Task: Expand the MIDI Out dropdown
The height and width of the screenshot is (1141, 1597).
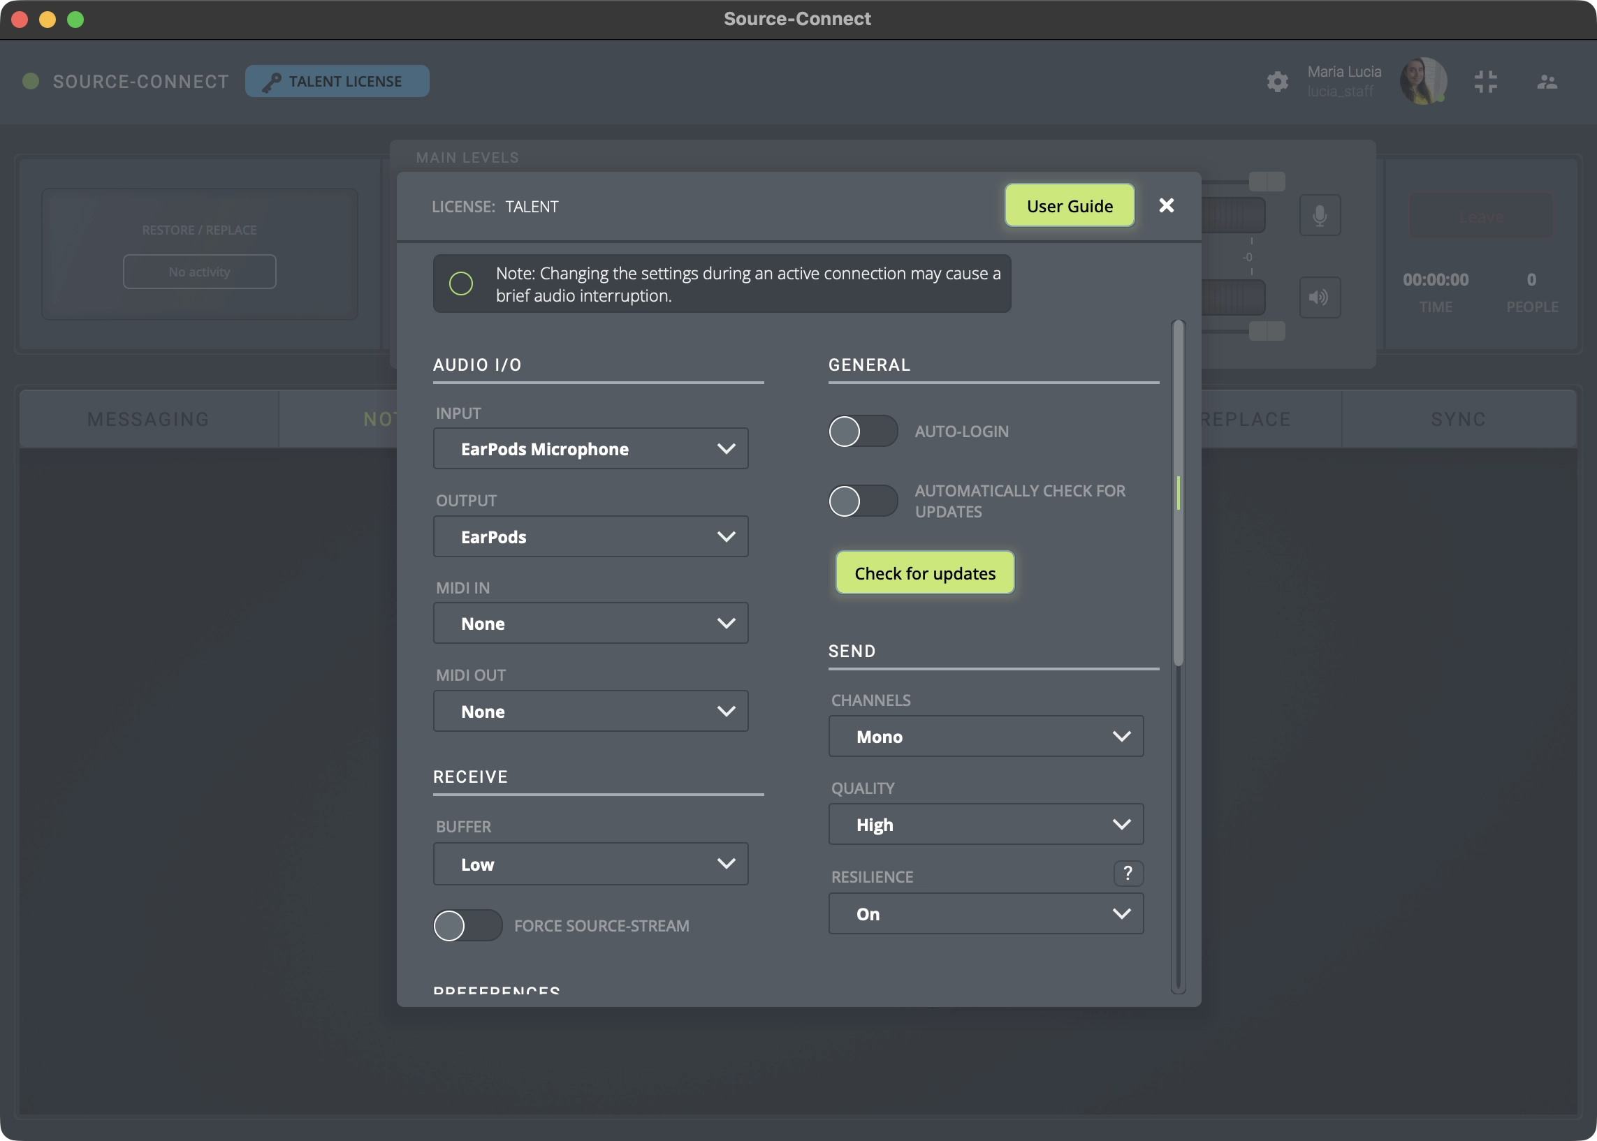Action: pos(590,711)
